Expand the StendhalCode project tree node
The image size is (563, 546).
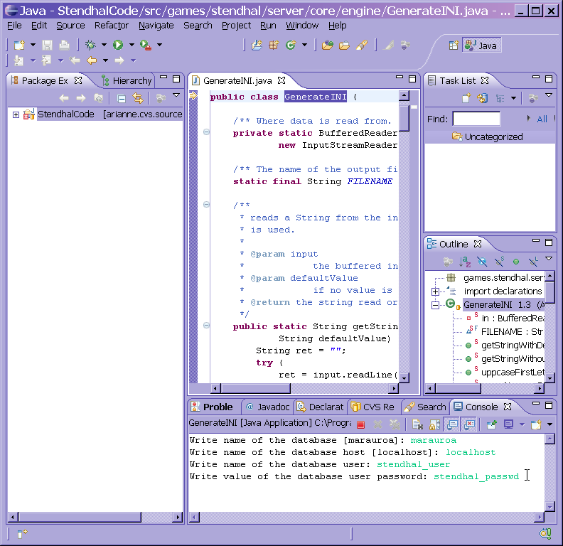click(16, 114)
